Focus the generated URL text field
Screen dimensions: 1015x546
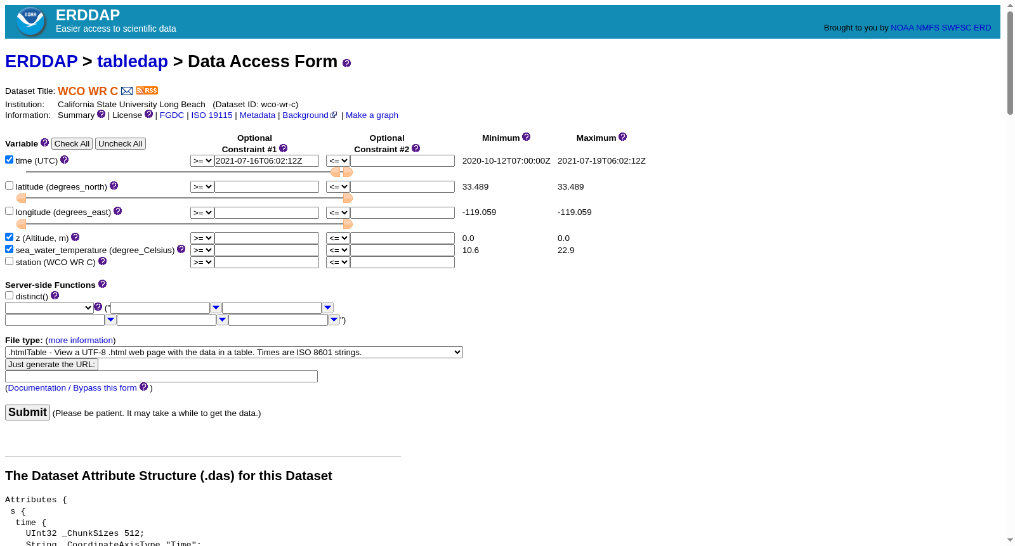[x=161, y=377]
